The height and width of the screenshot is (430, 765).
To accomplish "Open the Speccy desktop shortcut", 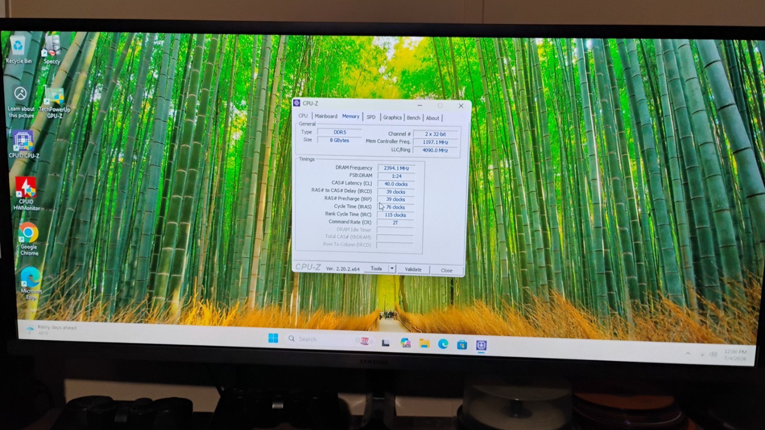I will (x=52, y=50).
